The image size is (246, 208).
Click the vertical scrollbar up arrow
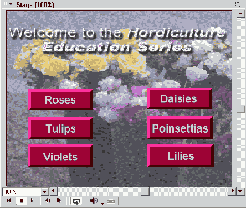pyautogui.click(x=240, y=13)
